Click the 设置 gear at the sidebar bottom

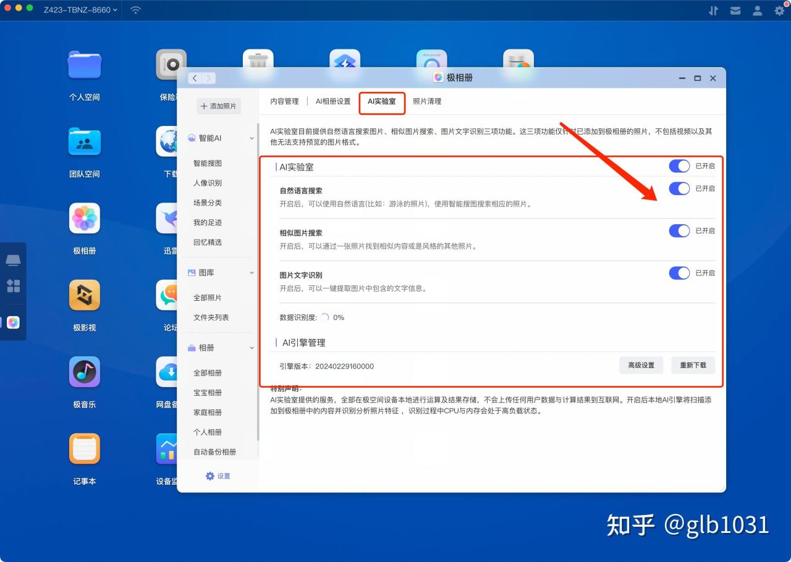pyautogui.click(x=218, y=476)
